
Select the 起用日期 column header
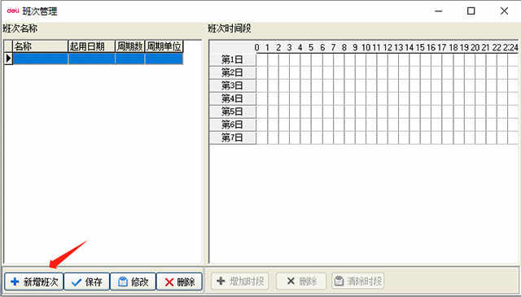[92, 46]
